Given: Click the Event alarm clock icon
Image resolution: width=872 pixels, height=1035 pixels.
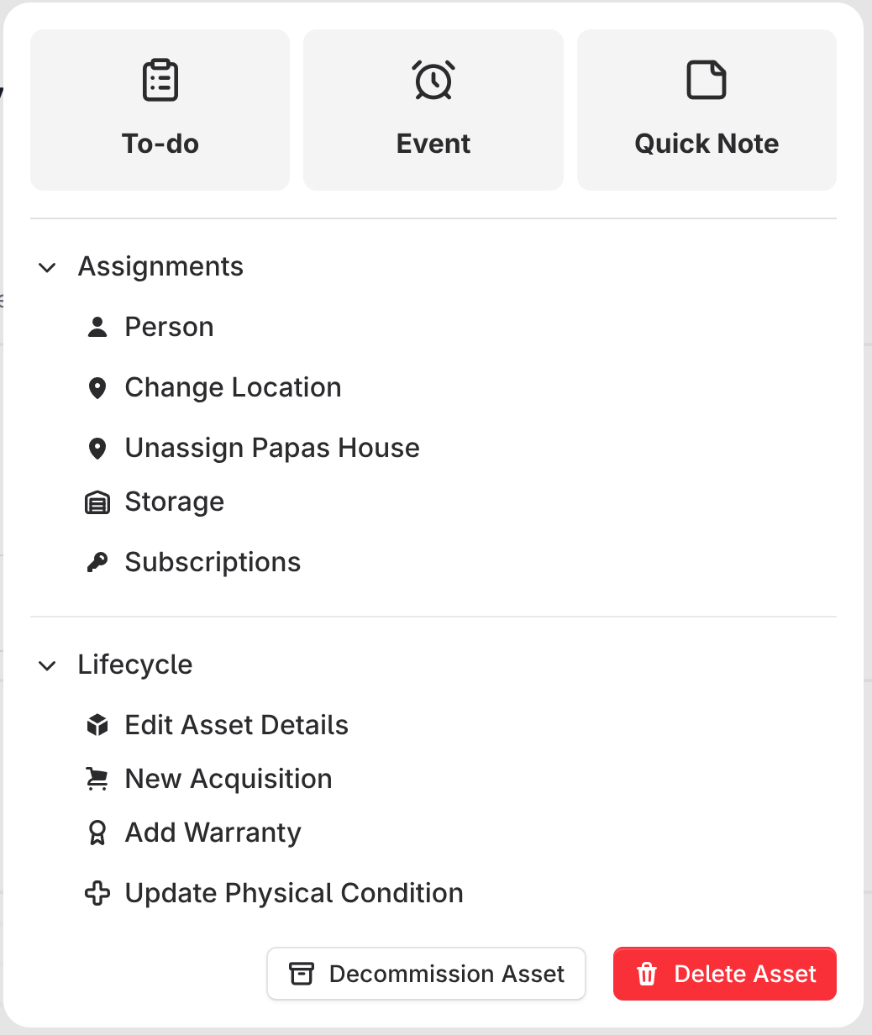Looking at the screenshot, I should coord(433,81).
